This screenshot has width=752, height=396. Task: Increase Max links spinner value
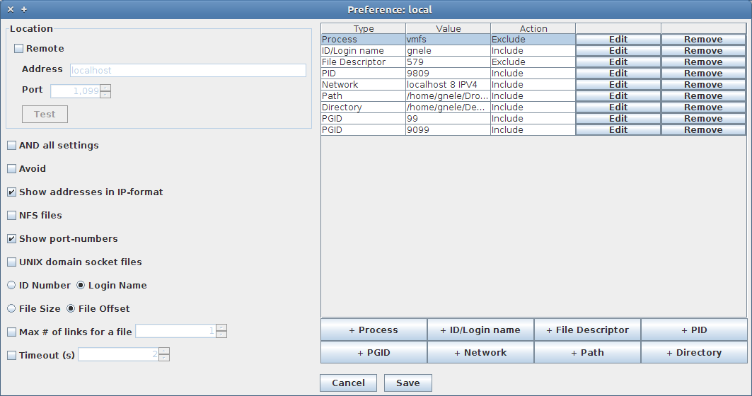[x=221, y=328]
